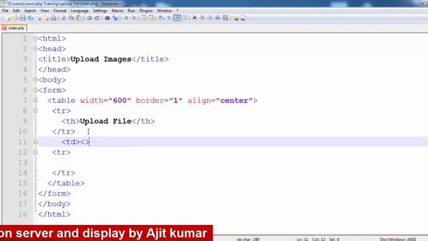Toggle Word Wrap in the toolbar
428x241 pixels.
(x=161, y=18)
